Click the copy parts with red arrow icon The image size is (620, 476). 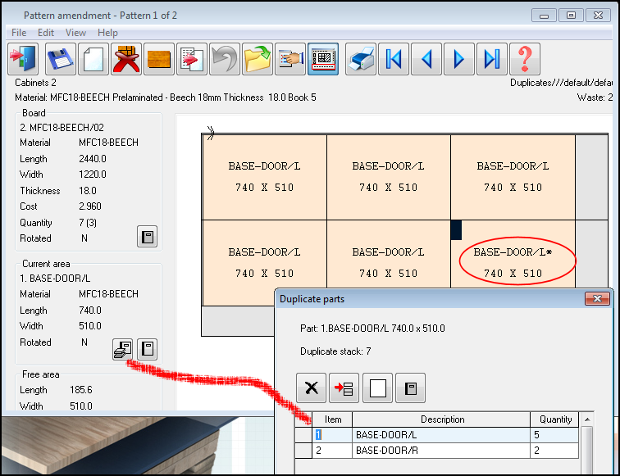tap(192, 59)
